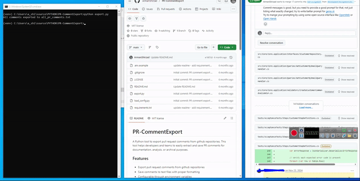The height and width of the screenshot is (181, 360).
Task: Click the cmd window scroll down arrow
Action: click(x=119, y=176)
